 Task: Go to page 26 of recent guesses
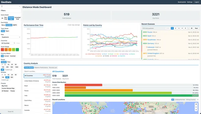point(192,28)
